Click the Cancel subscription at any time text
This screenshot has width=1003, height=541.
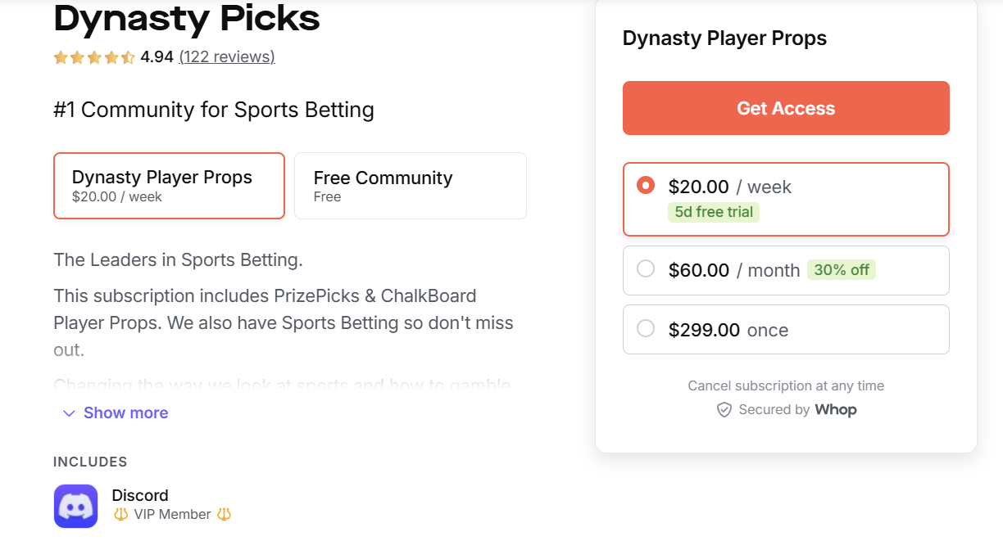coord(785,385)
